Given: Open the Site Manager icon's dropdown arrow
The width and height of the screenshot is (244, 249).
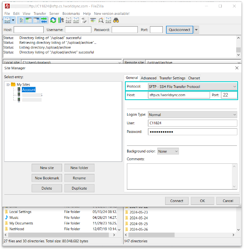Looking at the screenshot, I should (x=13, y=20).
